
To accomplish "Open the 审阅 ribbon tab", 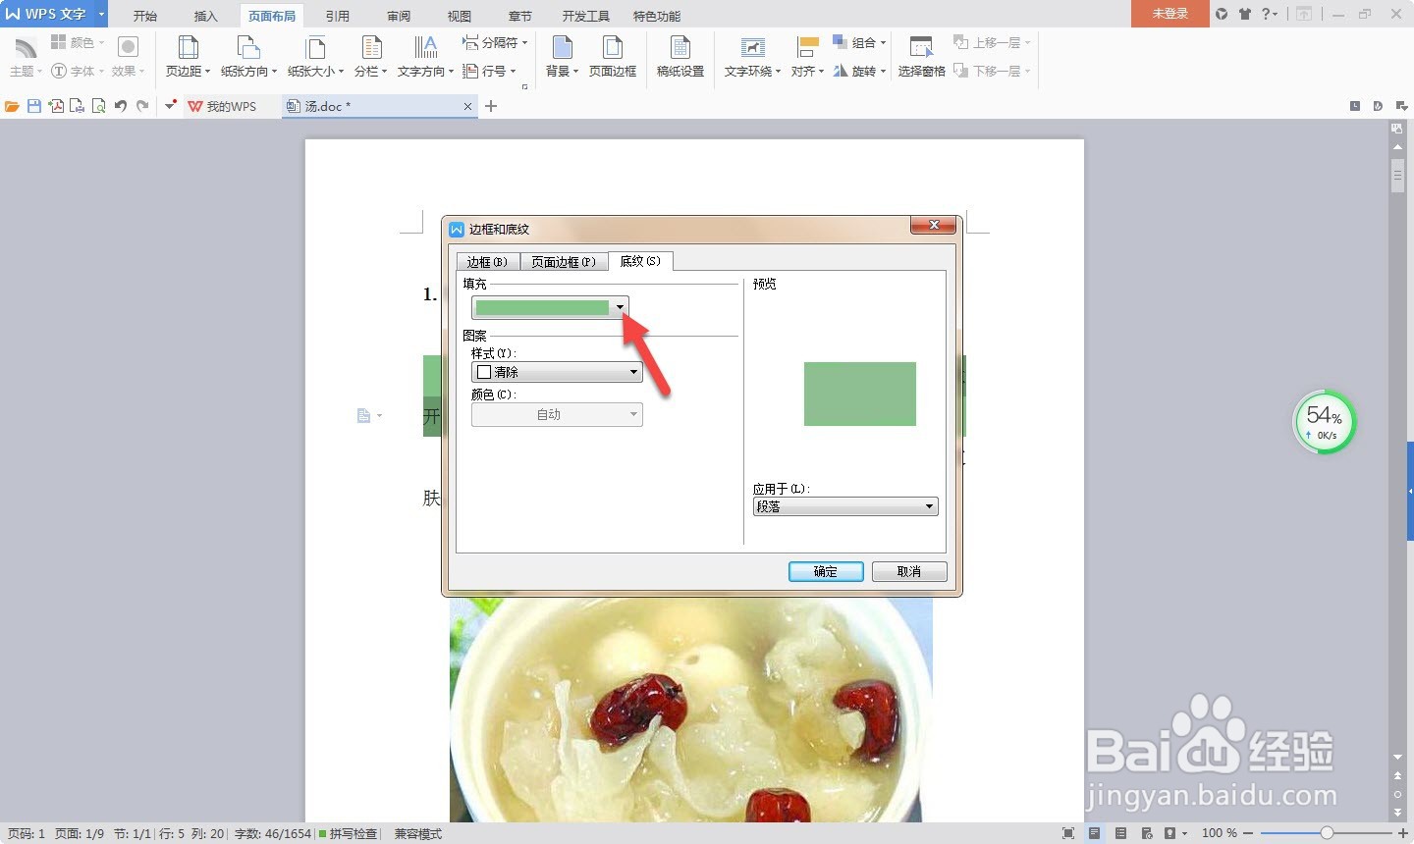I will click(x=399, y=16).
